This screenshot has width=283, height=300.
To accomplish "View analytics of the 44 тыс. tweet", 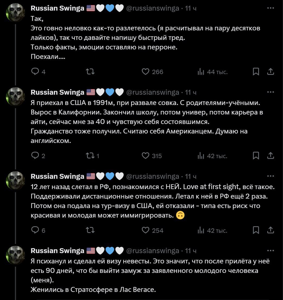I will [x=201, y=72].
